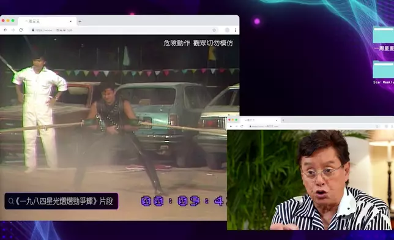394x240 pixels.
Task: Click the lock icon in small window's address bar
Action: tap(250, 126)
